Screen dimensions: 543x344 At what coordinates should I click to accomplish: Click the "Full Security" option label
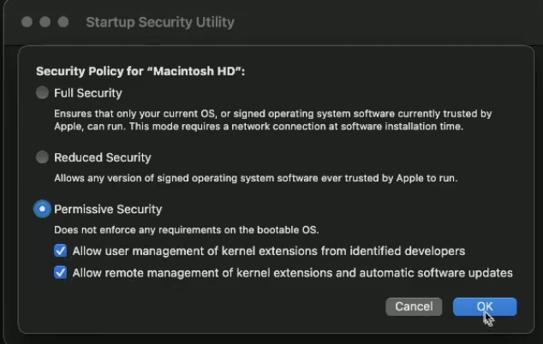coord(88,93)
